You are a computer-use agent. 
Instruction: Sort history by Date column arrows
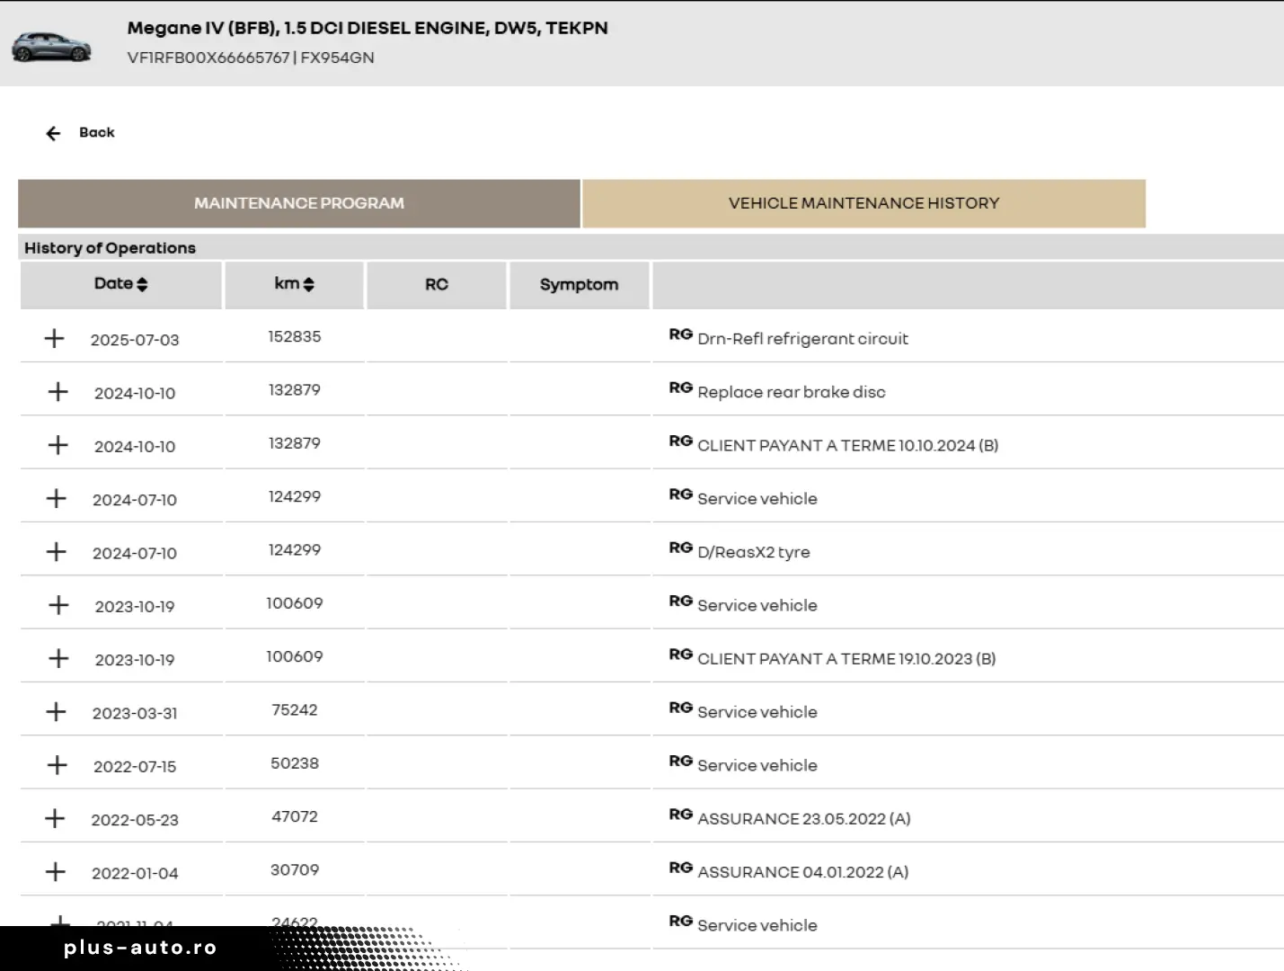click(143, 284)
